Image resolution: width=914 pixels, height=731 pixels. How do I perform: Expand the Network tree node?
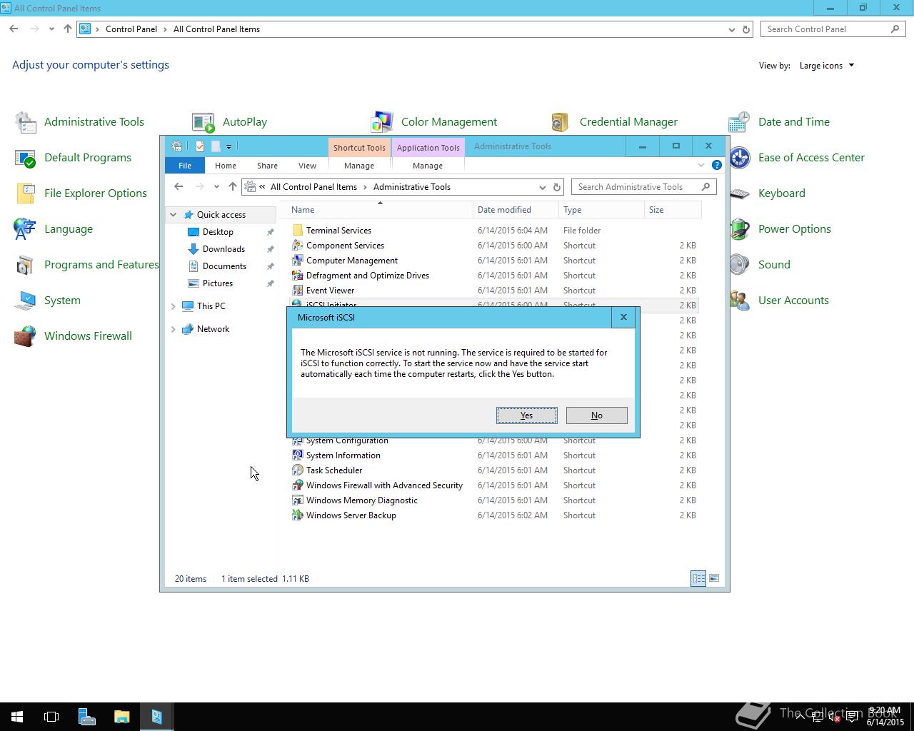[x=173, y=329]
